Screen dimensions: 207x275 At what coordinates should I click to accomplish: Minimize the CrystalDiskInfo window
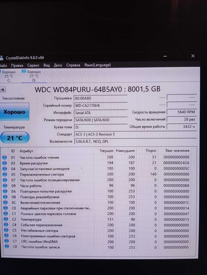click(165, 56)
